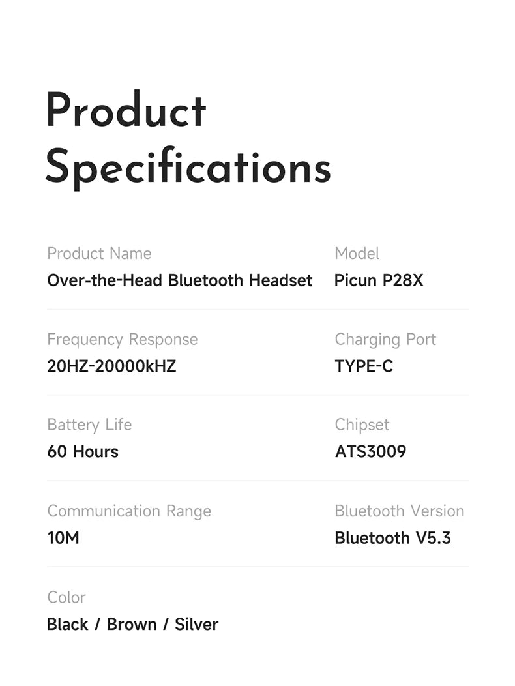
Task: Click the "Model" label
Action: 357,254
